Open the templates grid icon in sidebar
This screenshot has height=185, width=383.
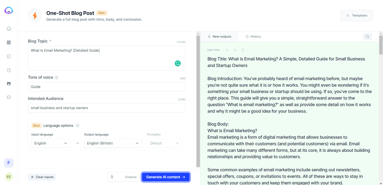9,42
